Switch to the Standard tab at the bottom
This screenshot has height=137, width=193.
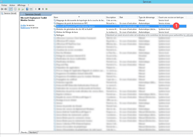pos(33,133)
